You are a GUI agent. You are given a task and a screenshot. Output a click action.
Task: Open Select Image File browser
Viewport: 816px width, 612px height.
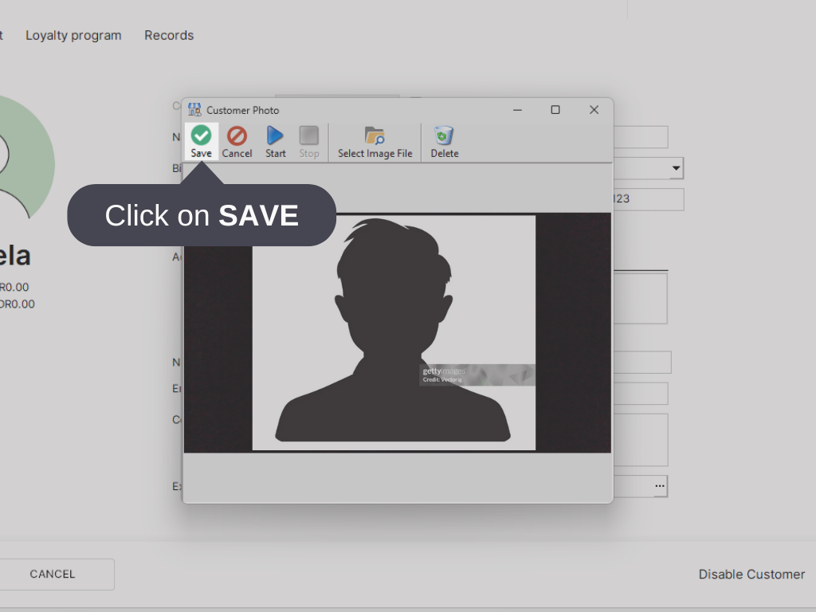pos(375,142)
